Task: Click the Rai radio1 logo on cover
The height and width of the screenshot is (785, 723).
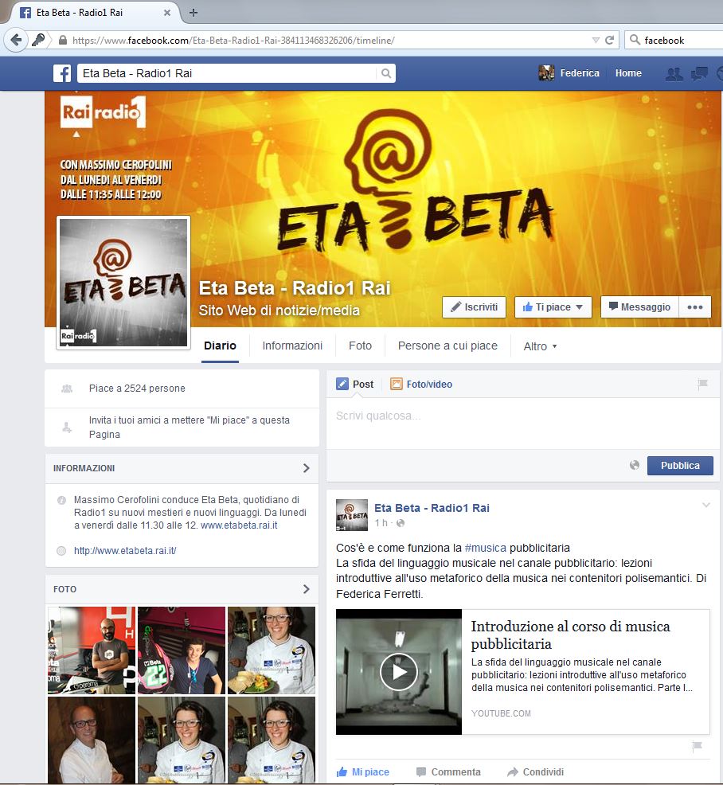Action: click(x=104, y=112)
